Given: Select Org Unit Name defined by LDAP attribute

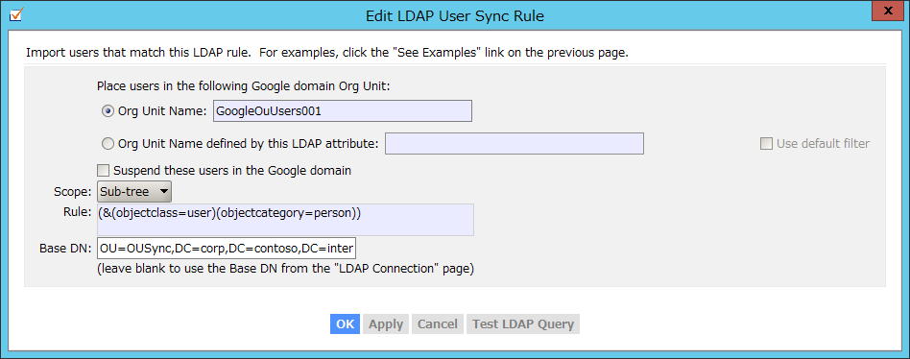Looking at the screenshot, I should 107,143.
